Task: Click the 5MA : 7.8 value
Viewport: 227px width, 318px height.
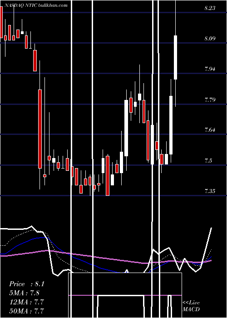Action: pyautogui.click(x=25, y=293)
